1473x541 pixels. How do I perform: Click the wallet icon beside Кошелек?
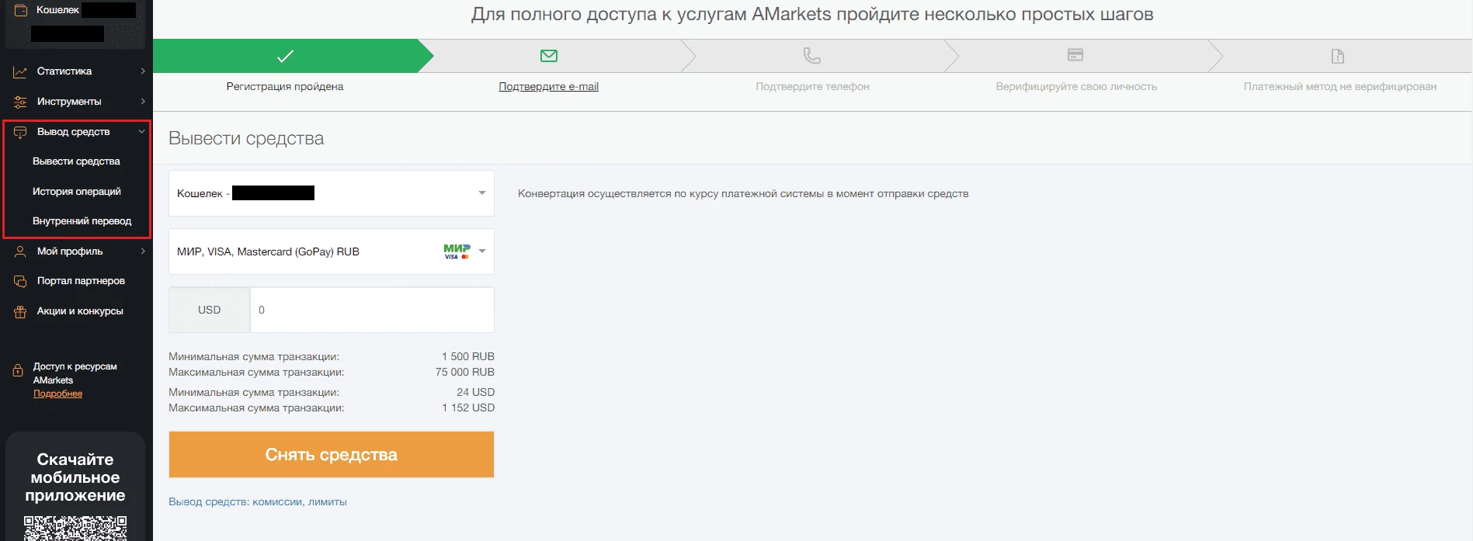pos(21,10)
